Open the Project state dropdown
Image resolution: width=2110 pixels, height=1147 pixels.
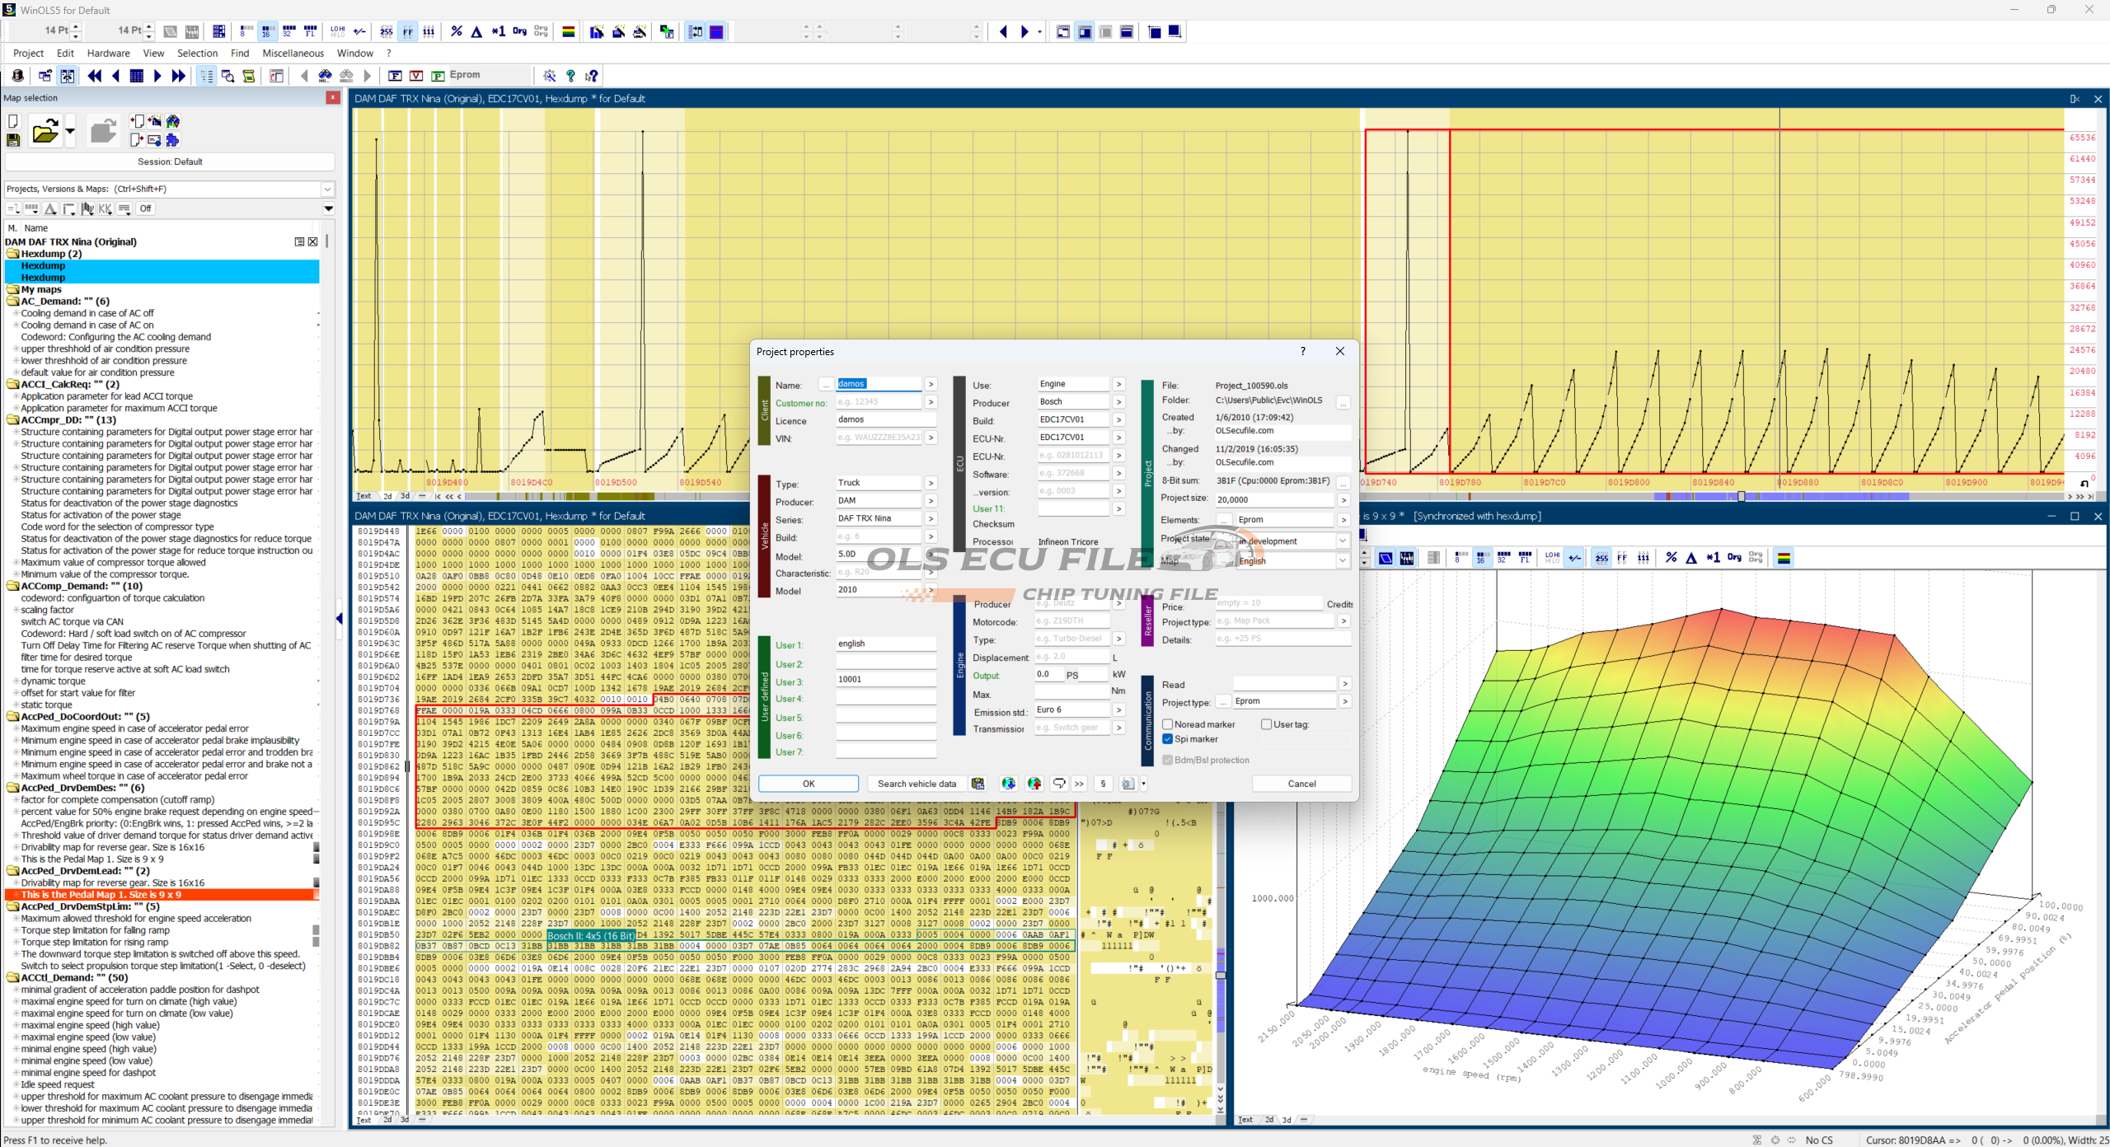[x=1343, y=541]
